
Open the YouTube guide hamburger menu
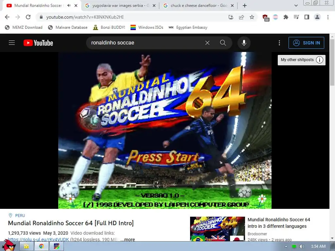[12, 43]
